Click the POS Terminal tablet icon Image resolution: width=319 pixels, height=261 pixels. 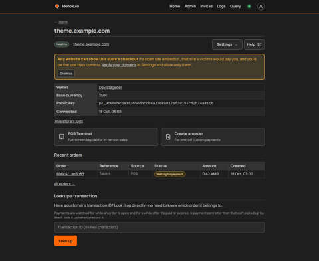pyautogui.click(x=62, y=137)
